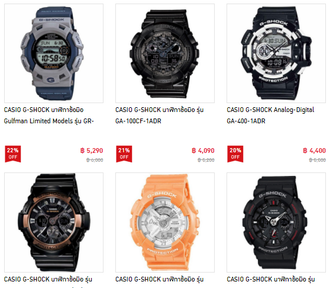Open the black GA-100CF watch image

click(165, 53)
